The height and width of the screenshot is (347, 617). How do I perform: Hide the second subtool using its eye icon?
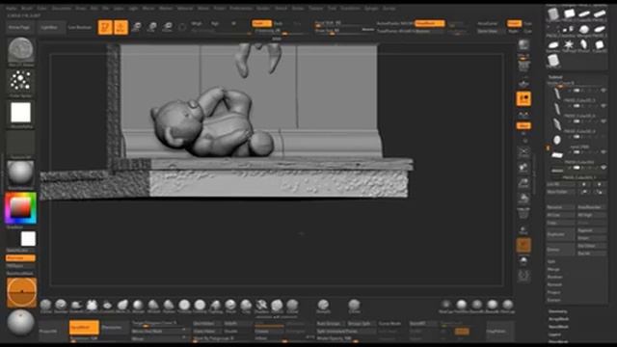tap(604, 106)
